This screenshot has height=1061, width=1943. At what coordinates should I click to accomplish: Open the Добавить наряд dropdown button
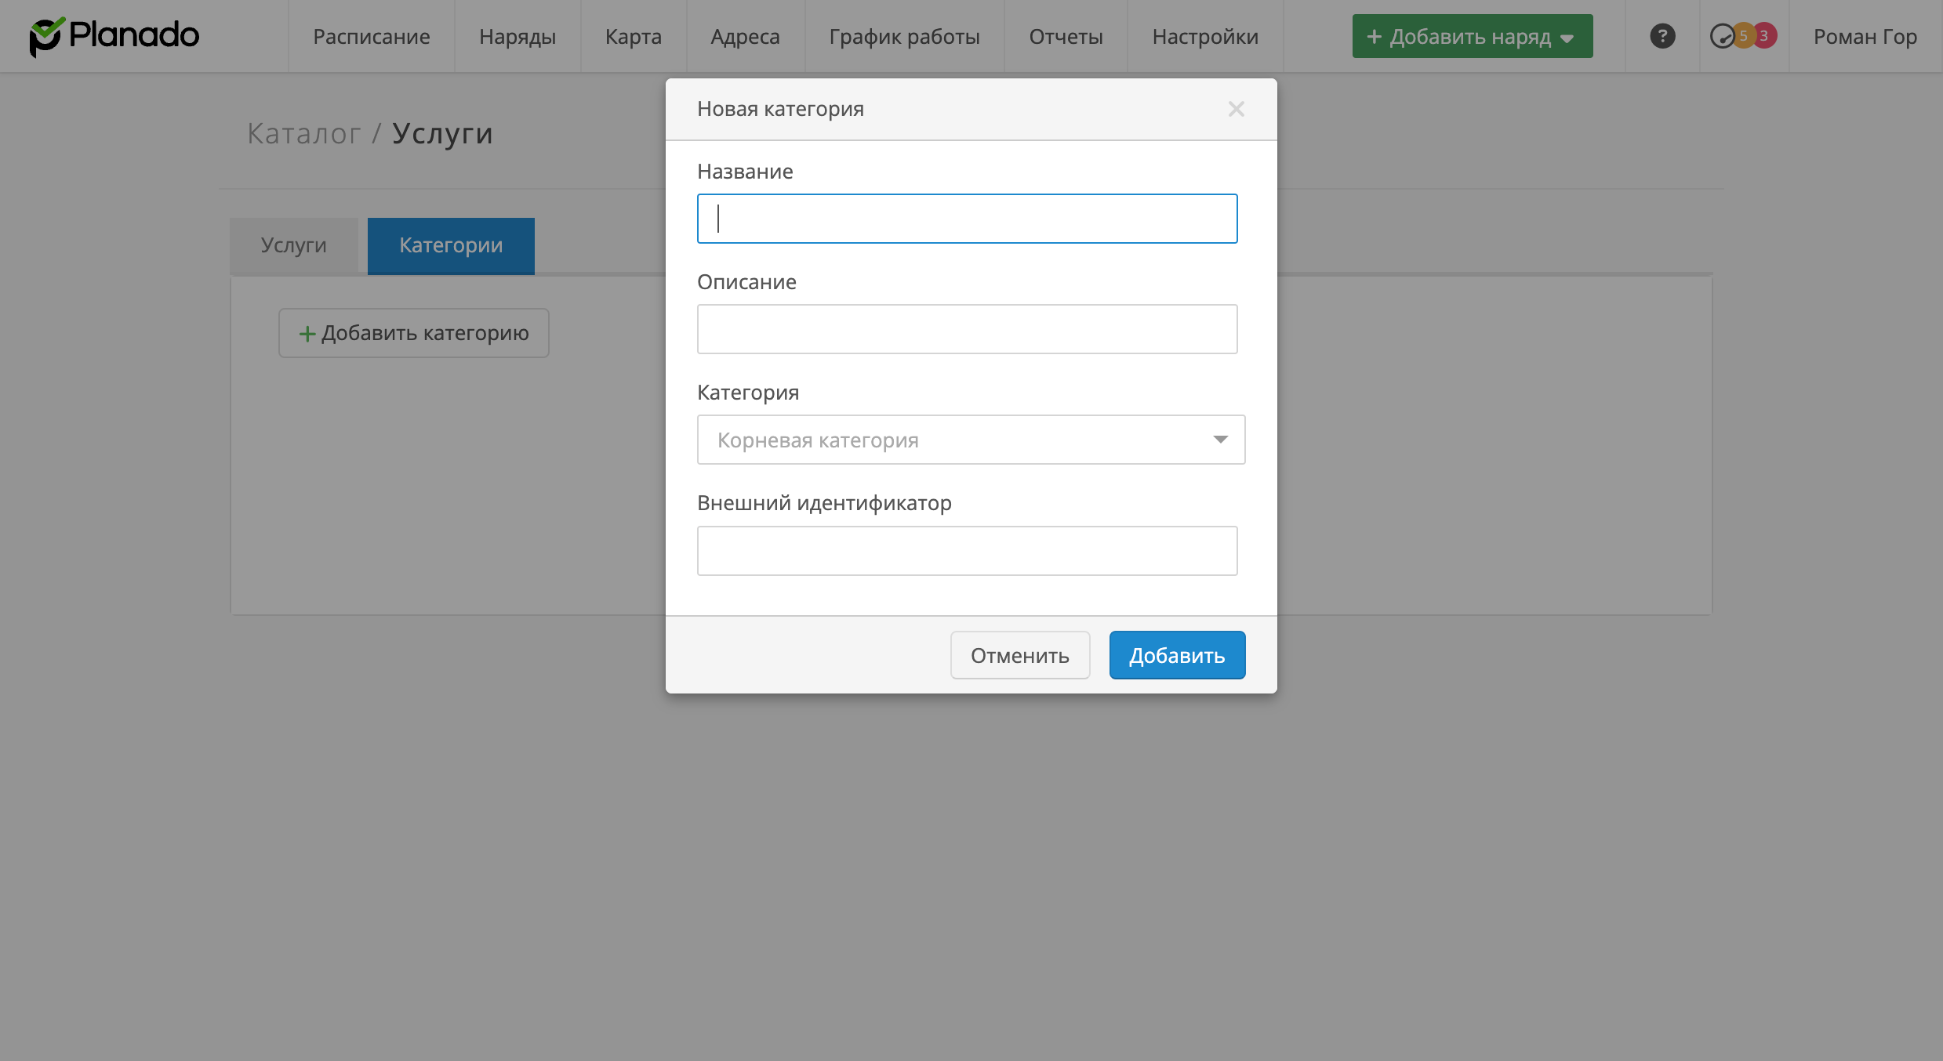1472,36
